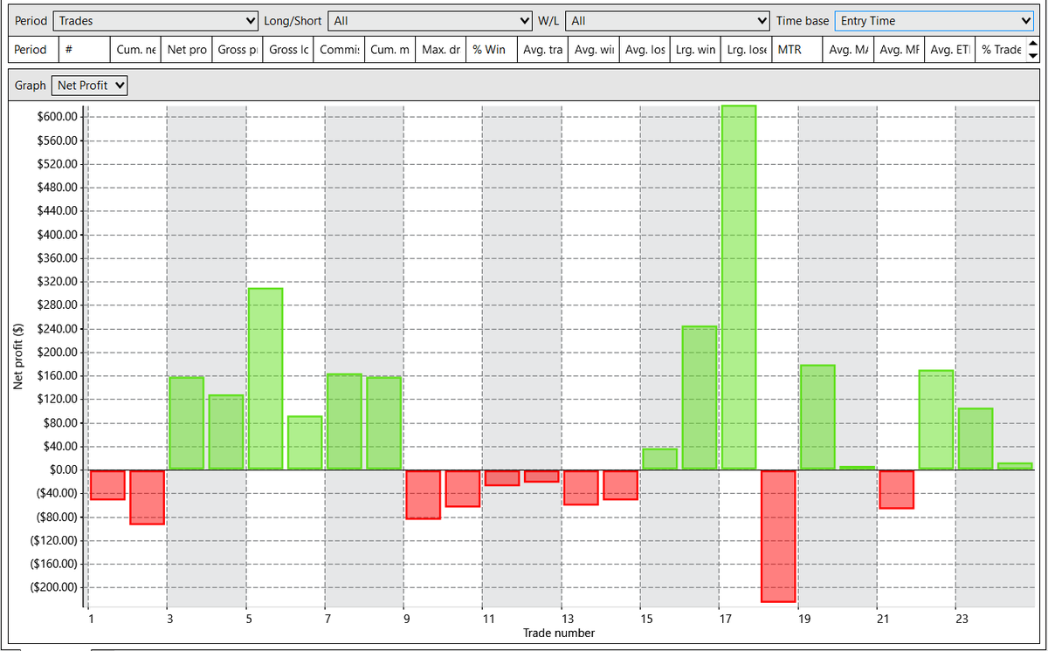Select the green bar reaching about $310
Viewport: 1048px width, 651px height.
point(265,379)
